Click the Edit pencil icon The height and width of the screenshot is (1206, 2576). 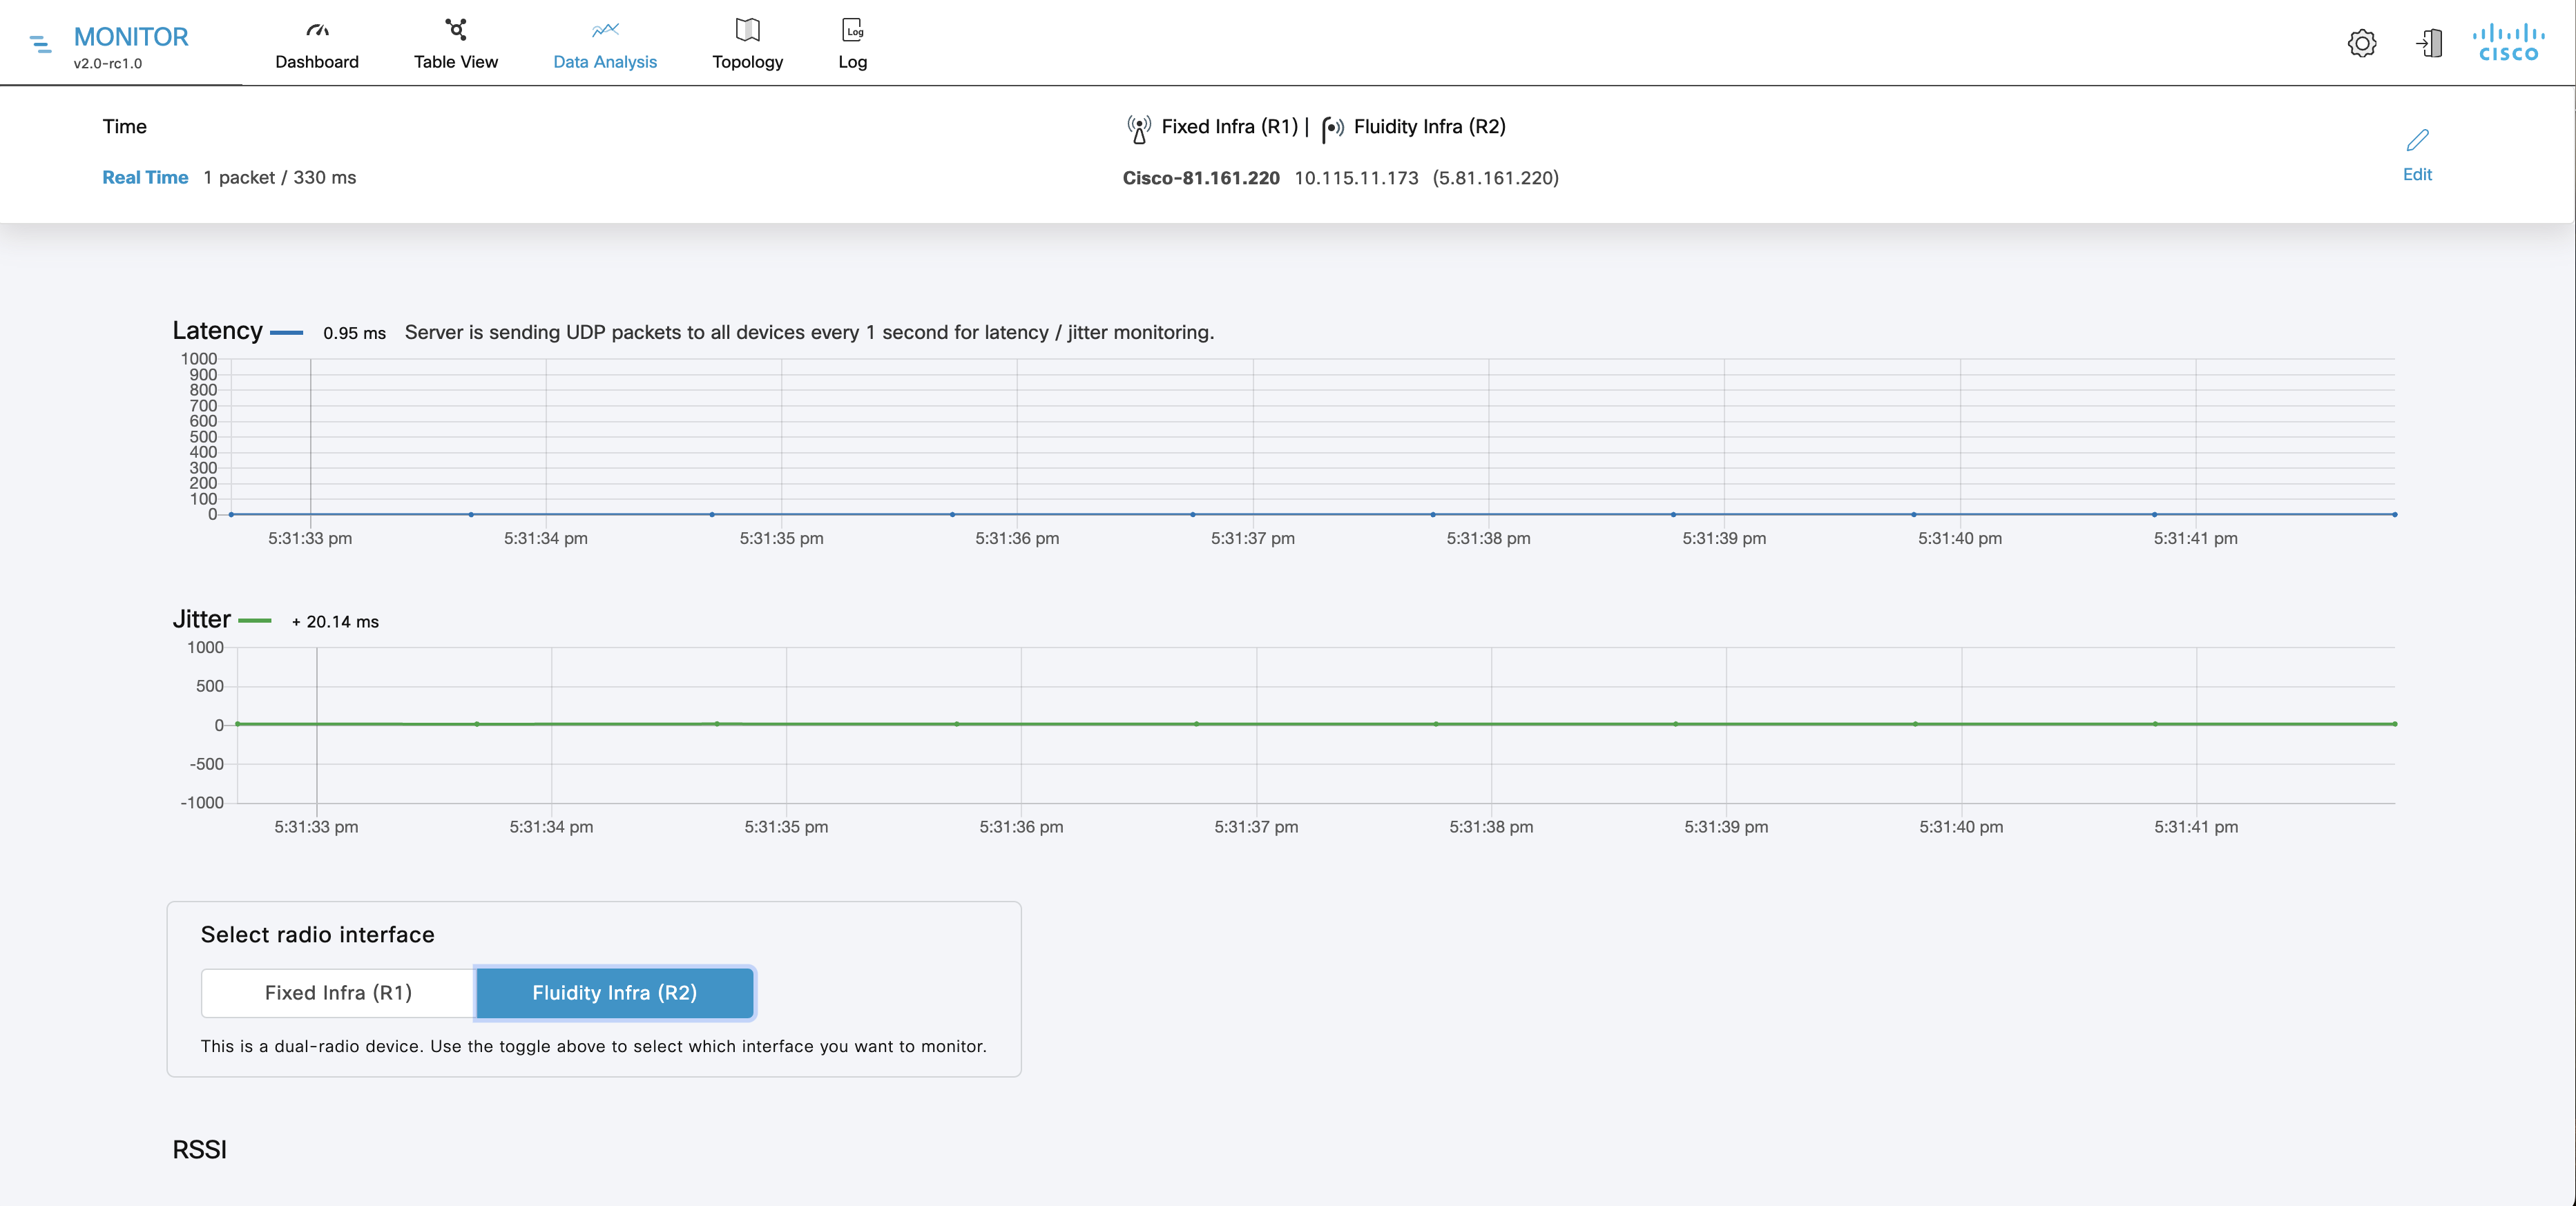tap(2417, 140)
